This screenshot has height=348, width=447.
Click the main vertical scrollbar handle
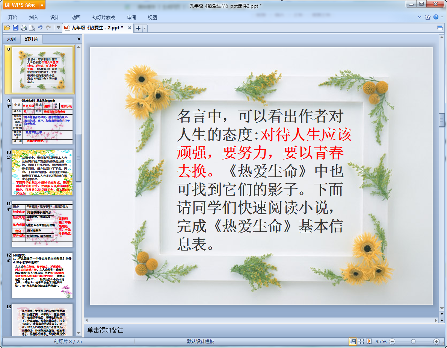point(442,120)
